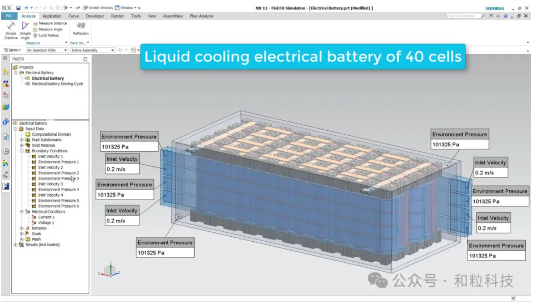Select Electrical battery Driving Cycle project

pos(57,84)
